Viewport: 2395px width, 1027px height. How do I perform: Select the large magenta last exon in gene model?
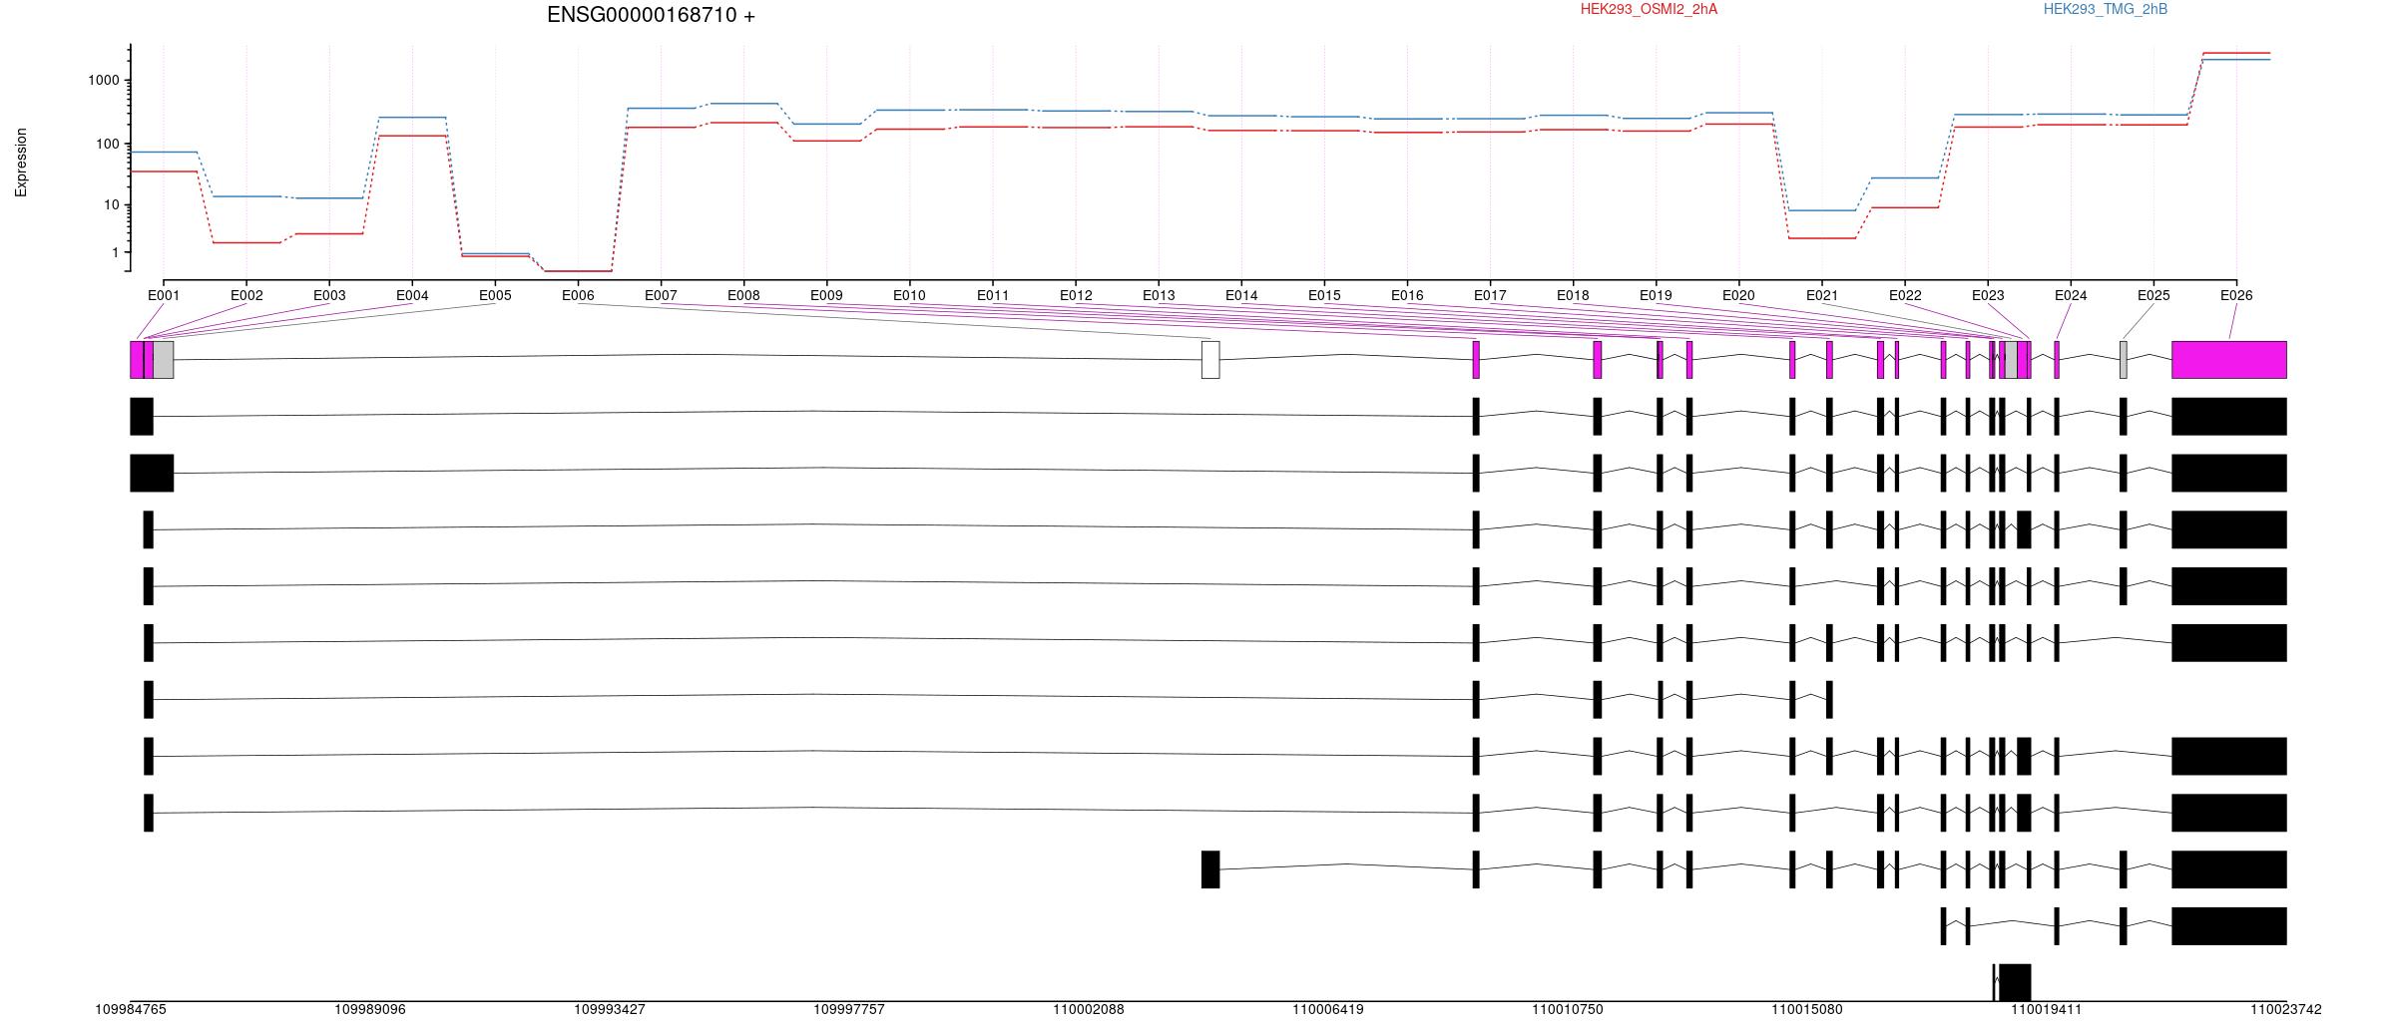click(2229, 360)
